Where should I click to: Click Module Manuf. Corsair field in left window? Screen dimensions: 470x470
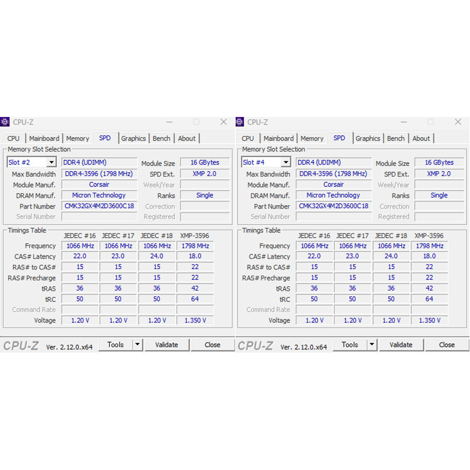click(x=99, y=184)
